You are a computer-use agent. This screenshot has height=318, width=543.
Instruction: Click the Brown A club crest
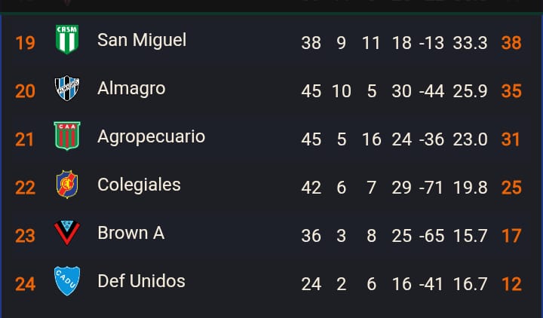67,233
